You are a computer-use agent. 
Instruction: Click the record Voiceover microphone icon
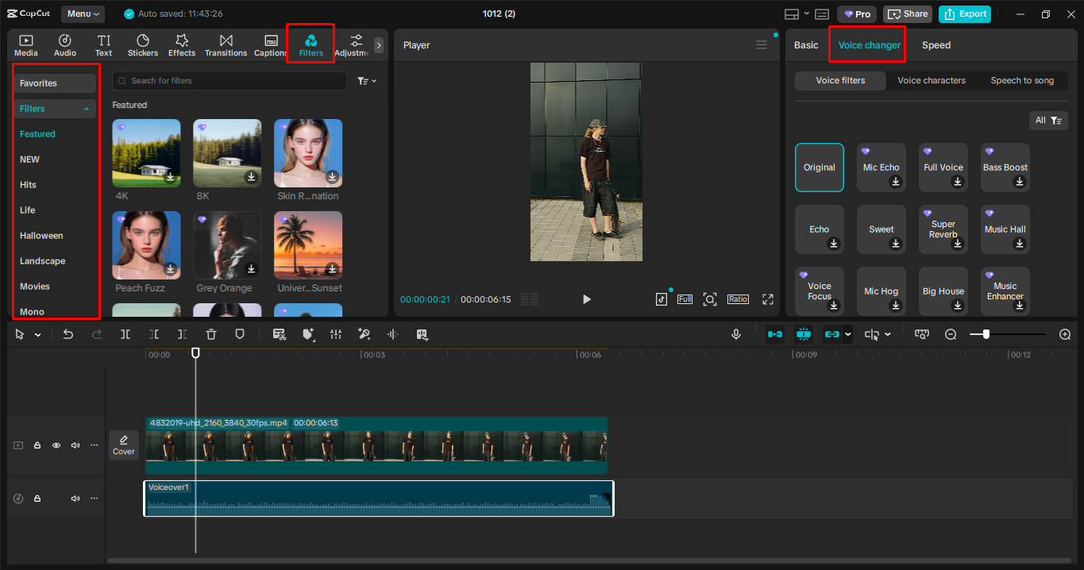pyautogui.click(x=736, y=333)
